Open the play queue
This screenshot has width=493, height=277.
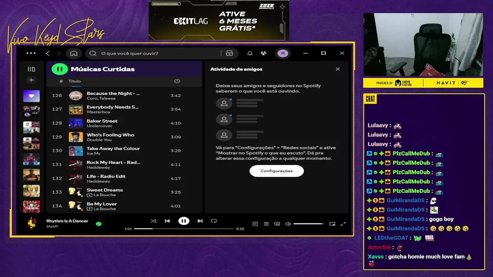tap(266, 224)
